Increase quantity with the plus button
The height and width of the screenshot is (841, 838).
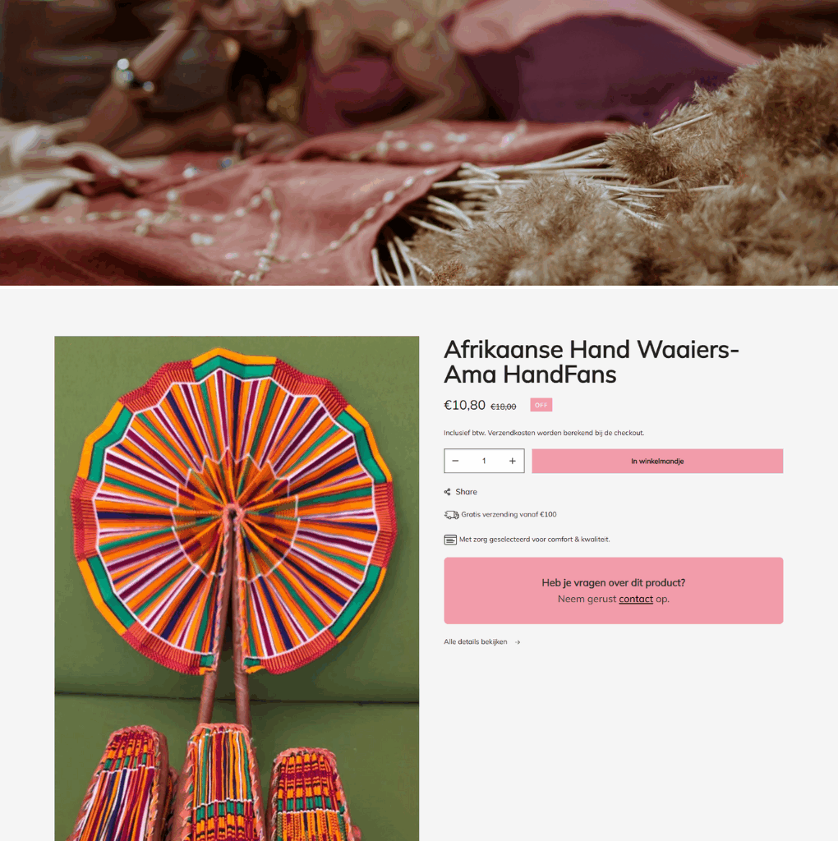pyautogui.click(x=513, y=461)
